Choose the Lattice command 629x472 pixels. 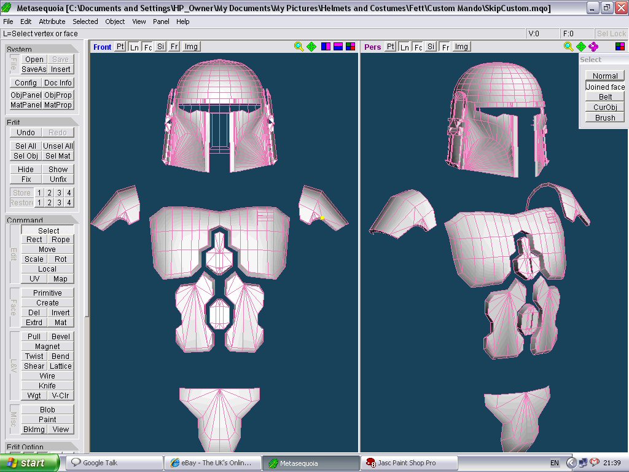pyautogui.click(x=61, y=366)
